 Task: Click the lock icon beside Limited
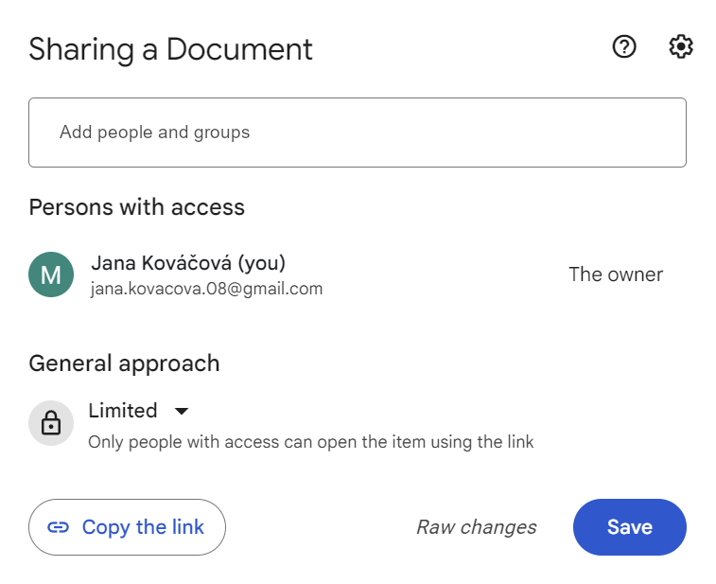pos(51,423)
